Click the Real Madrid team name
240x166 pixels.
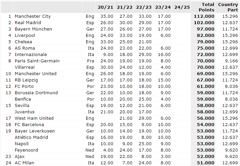(x=28, y=23)
